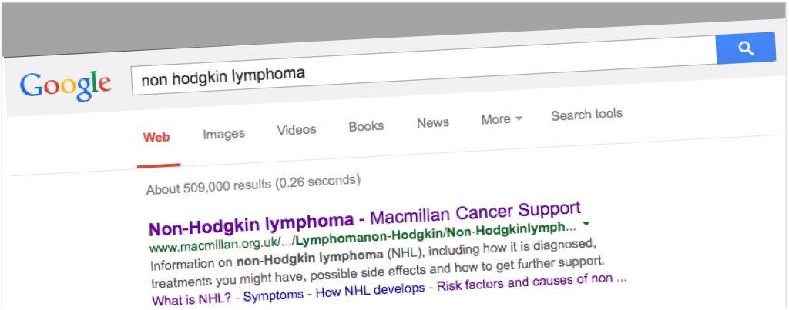Image resolution: width=789 pixels, height=310 pixels.
Task: Open Risk factors and causes link
Action: 532,282
